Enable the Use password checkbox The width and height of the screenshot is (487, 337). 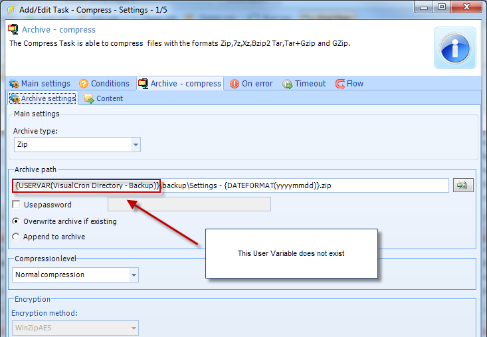[16, 205]
